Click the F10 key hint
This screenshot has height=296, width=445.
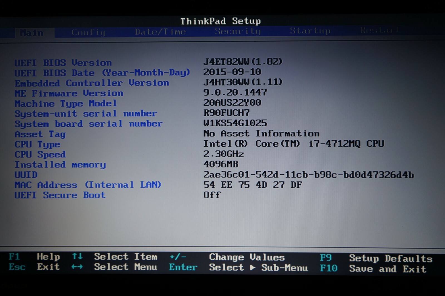(329, 269)
